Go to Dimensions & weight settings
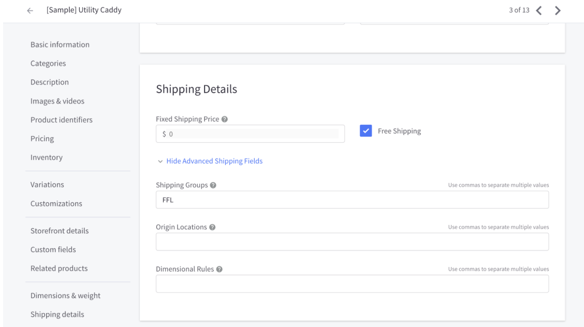 point(65,295)
